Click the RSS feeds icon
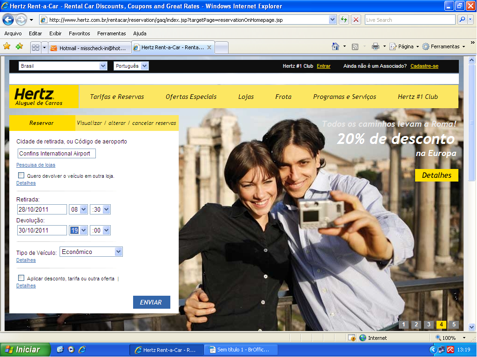The image size is (477, 357). click(x=355, y=46)
